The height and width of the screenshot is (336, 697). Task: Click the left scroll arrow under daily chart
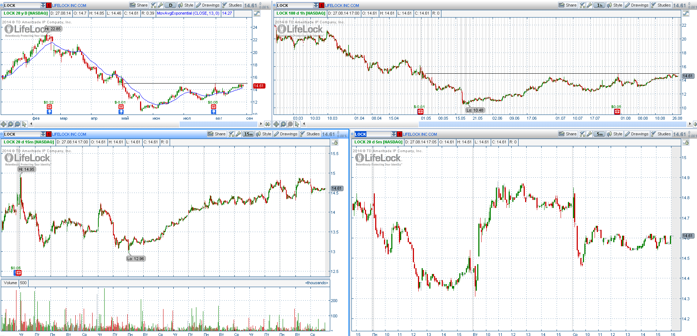click(31, 124)
